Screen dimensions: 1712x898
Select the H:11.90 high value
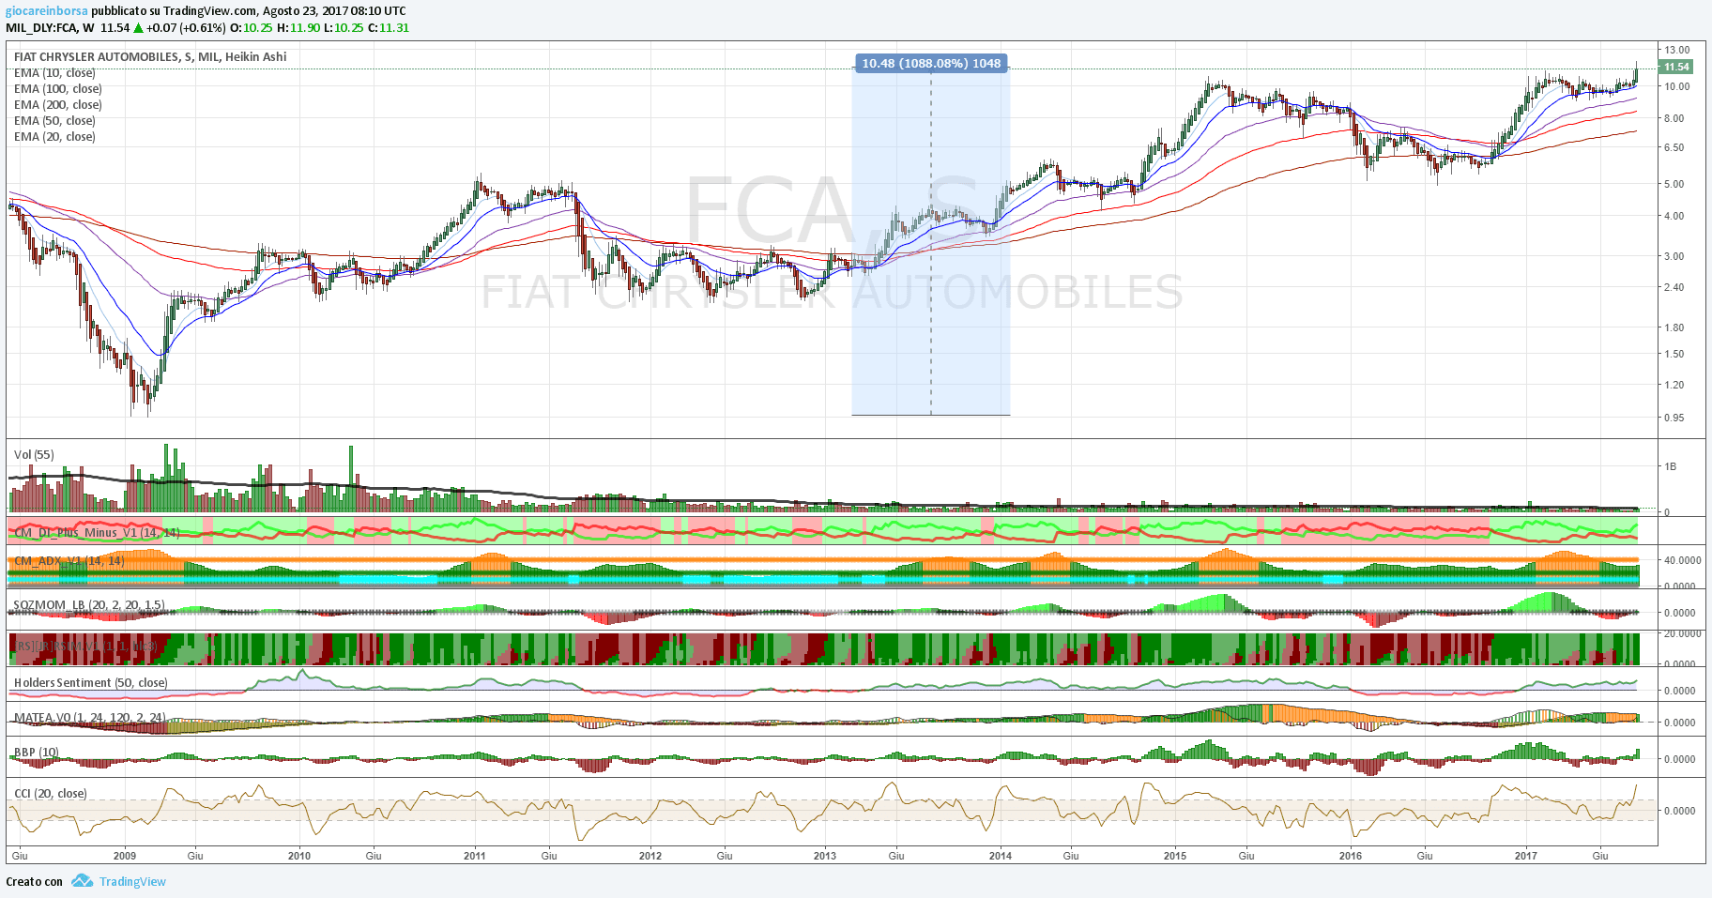pyautogui.click(x=298, y=27)
